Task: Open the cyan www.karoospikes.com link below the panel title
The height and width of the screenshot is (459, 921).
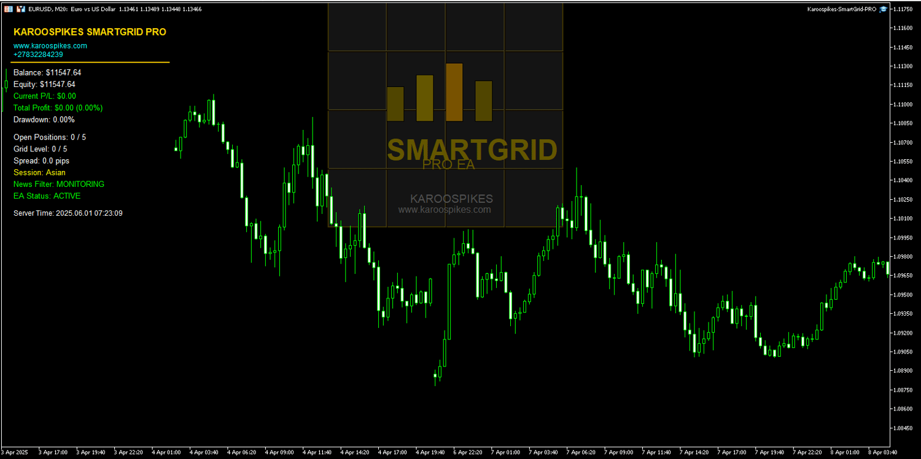Action: (x=50, y=46)
